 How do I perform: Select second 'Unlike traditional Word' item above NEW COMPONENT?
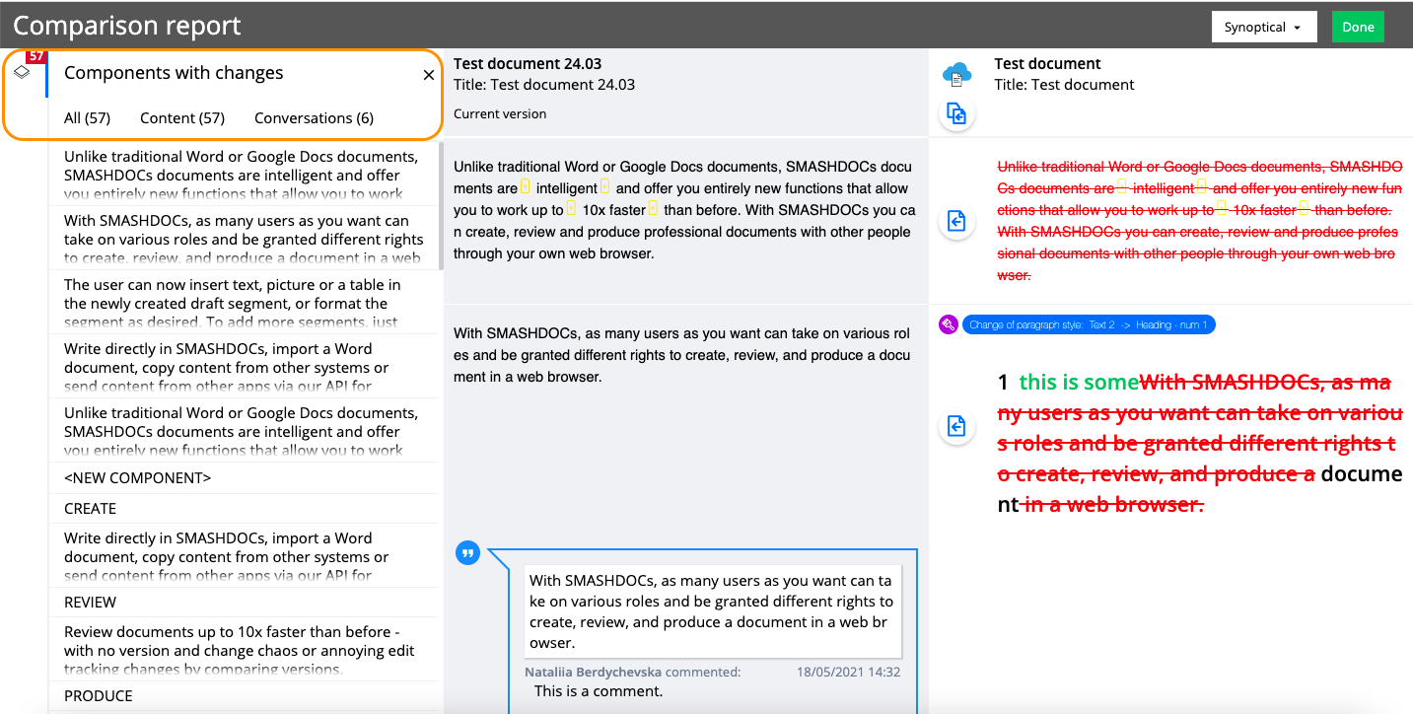(x=244, y=430)
